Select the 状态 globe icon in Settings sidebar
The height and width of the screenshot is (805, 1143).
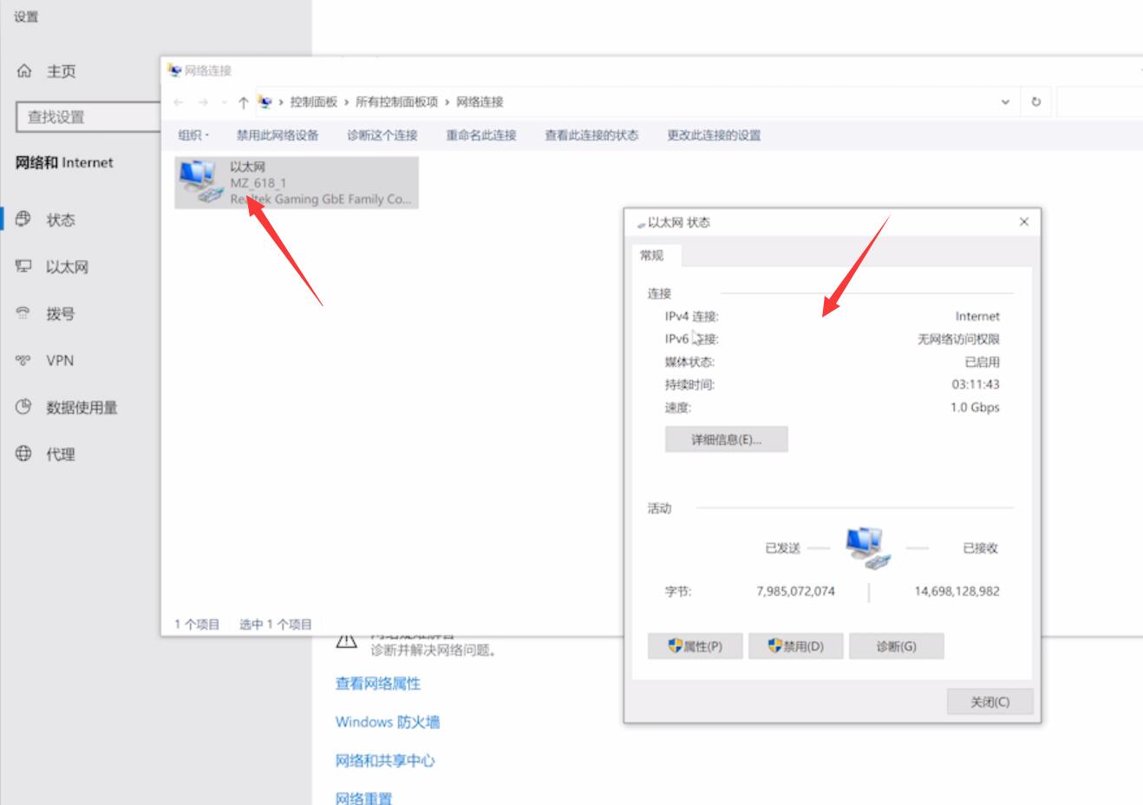[x=23, y=219]
